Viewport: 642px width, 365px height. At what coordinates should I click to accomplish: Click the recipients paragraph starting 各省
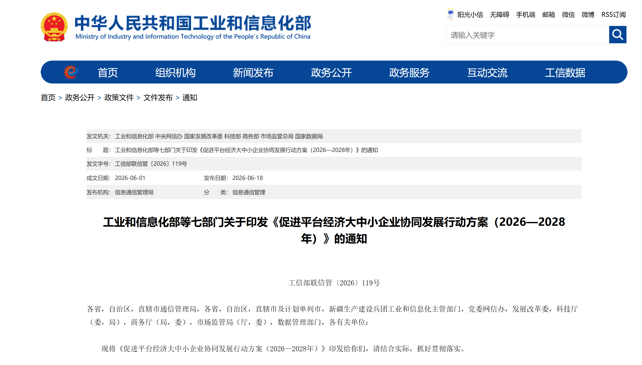pos(332,316)
